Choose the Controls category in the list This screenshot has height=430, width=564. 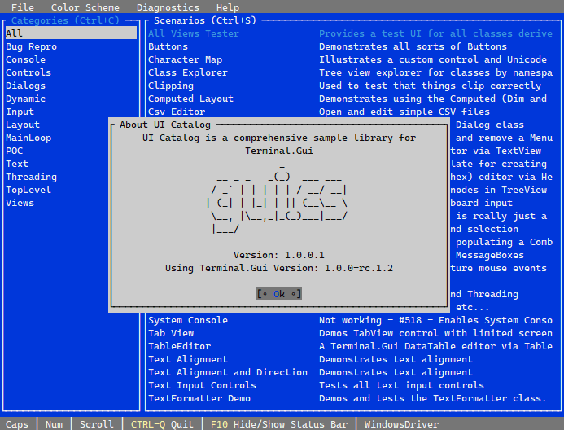pos(28,72)
